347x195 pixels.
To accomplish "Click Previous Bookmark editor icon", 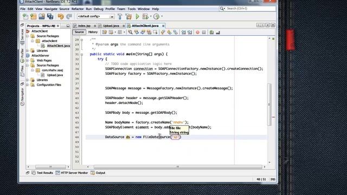I will [x=163, y=32].
